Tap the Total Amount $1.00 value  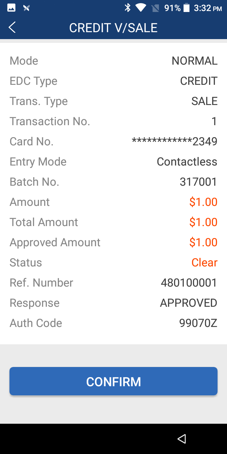(x=203, y=222)
